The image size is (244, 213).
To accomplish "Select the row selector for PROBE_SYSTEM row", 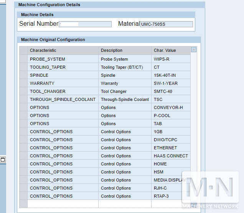I will click(23, 59).
